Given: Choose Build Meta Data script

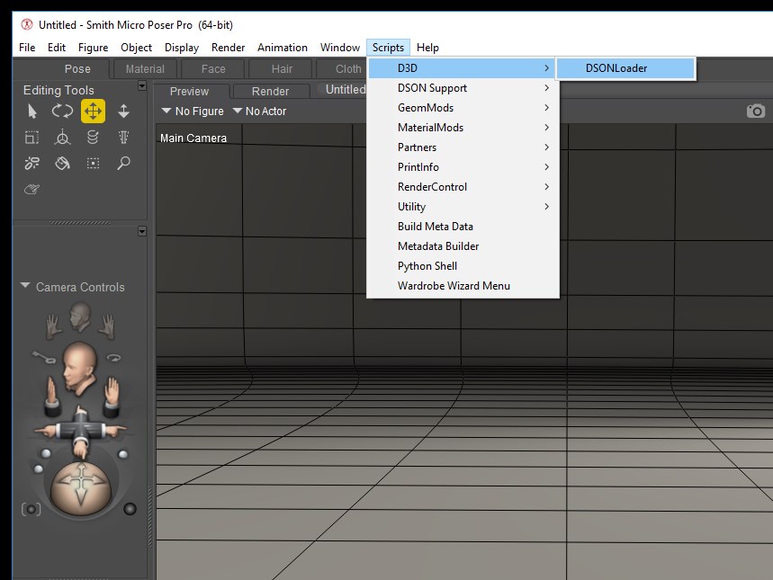Looking at the screenshot, I should point(463,227).
